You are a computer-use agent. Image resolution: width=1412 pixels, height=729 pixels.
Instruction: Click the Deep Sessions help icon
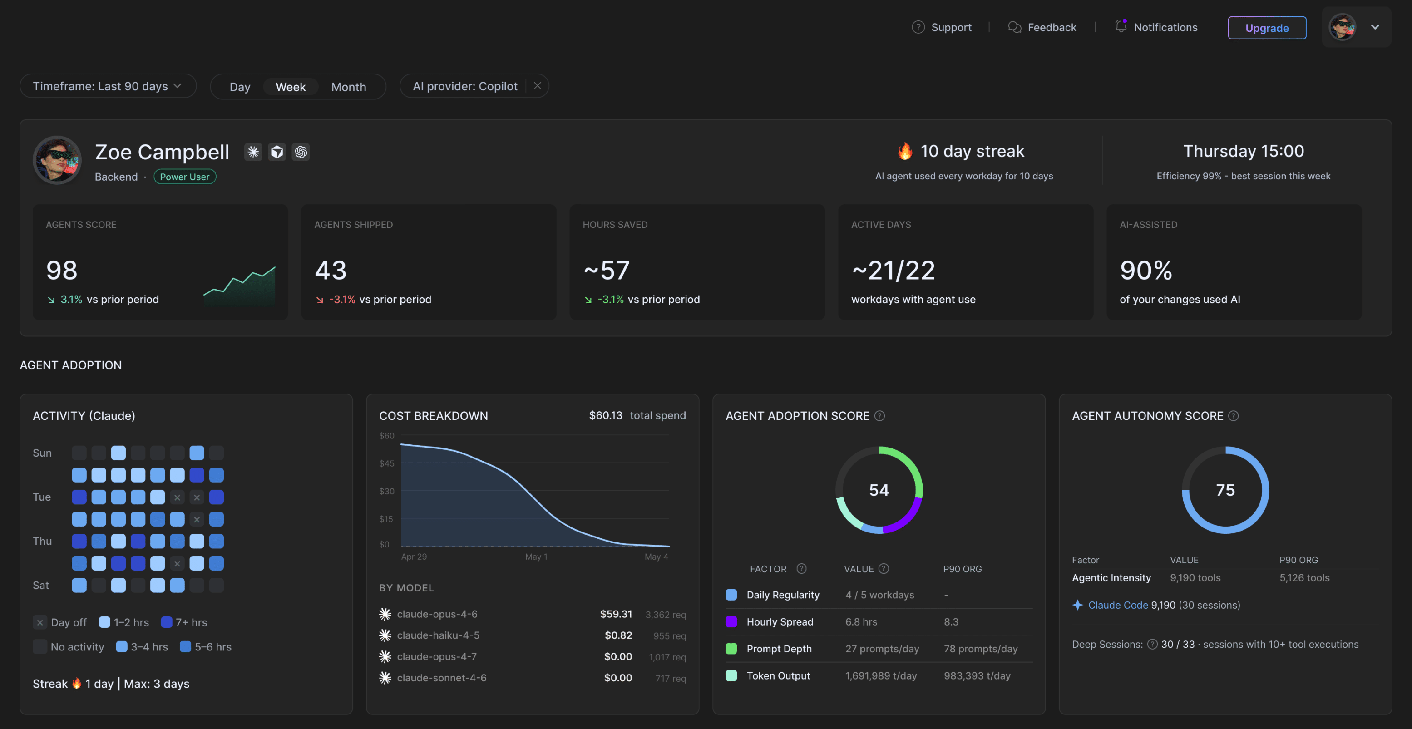click(x=1153, y=645)
